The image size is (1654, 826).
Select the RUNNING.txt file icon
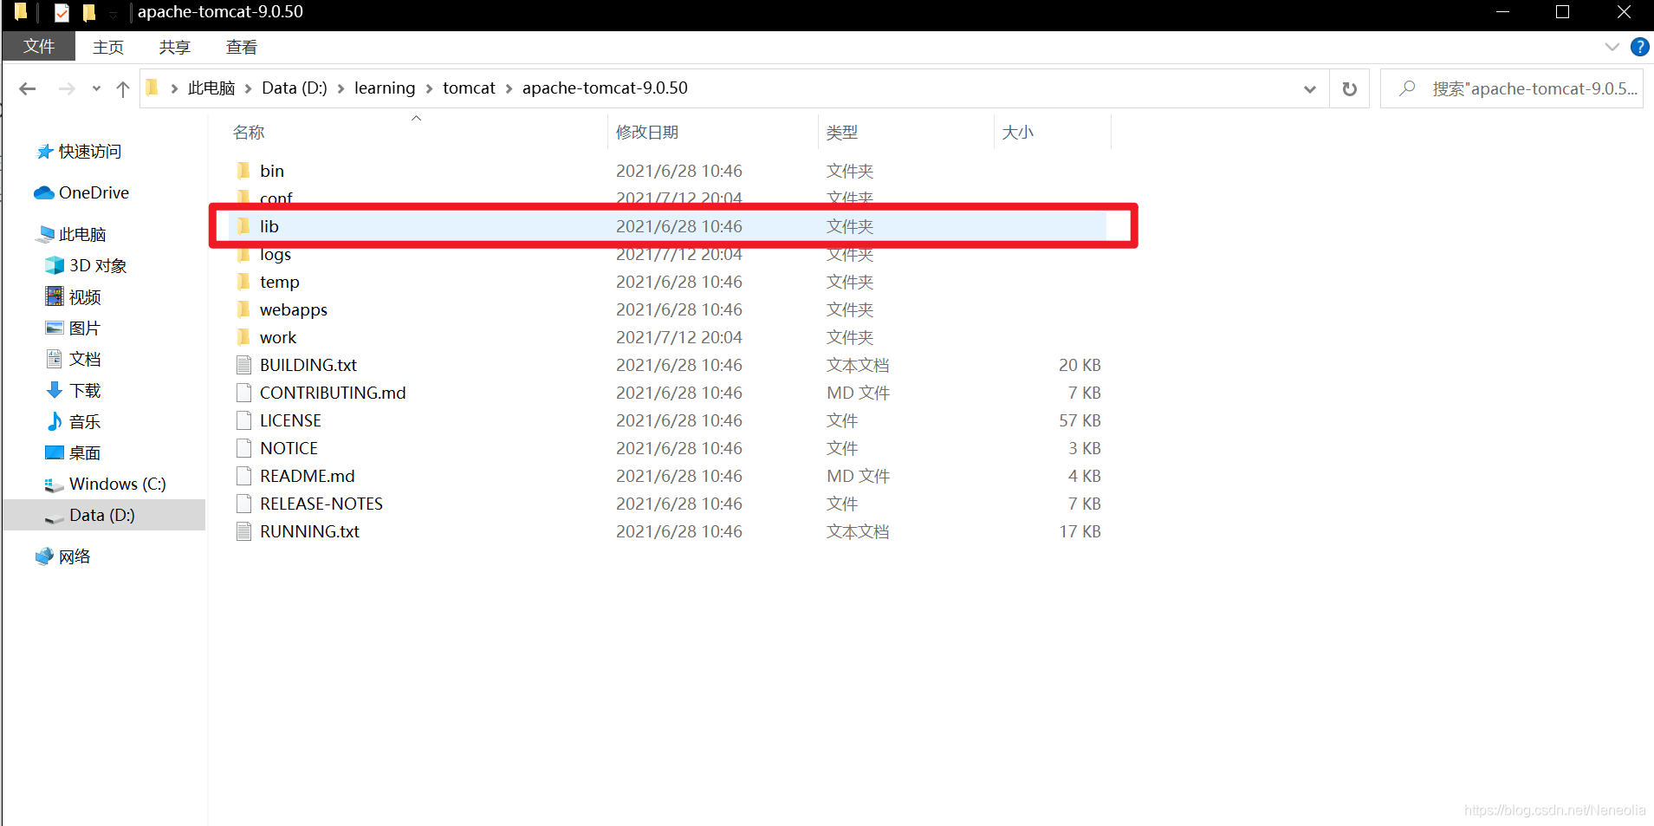[x=243, y=531]
